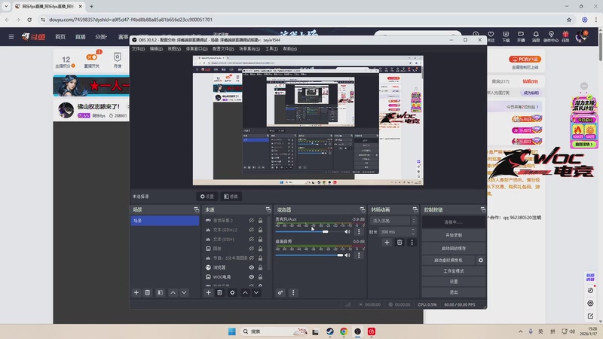Mute the 桌面音频 channel

347,255
